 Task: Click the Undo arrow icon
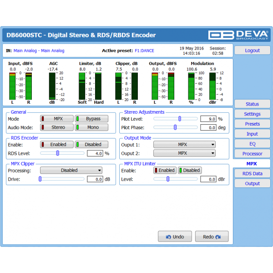[168, 237]
